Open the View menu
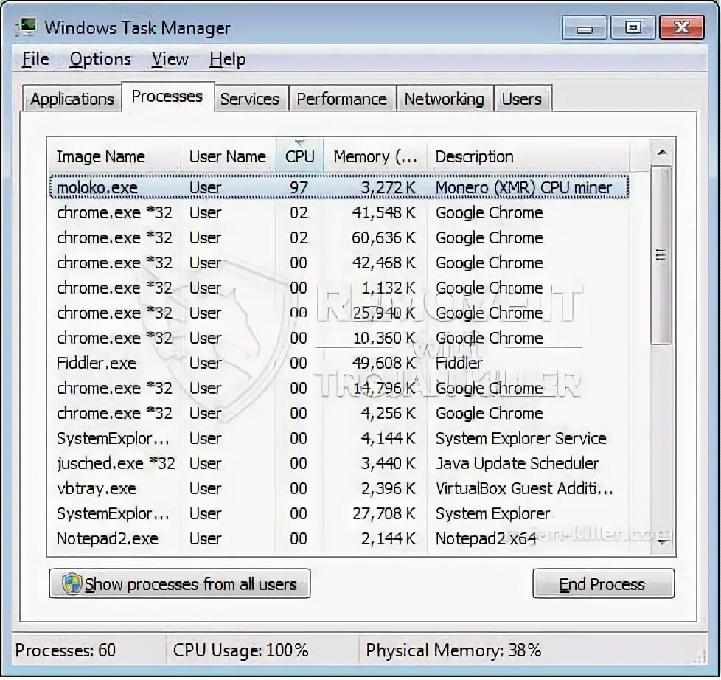This screenshot has height=680, width=721. (x=170, y=59)
